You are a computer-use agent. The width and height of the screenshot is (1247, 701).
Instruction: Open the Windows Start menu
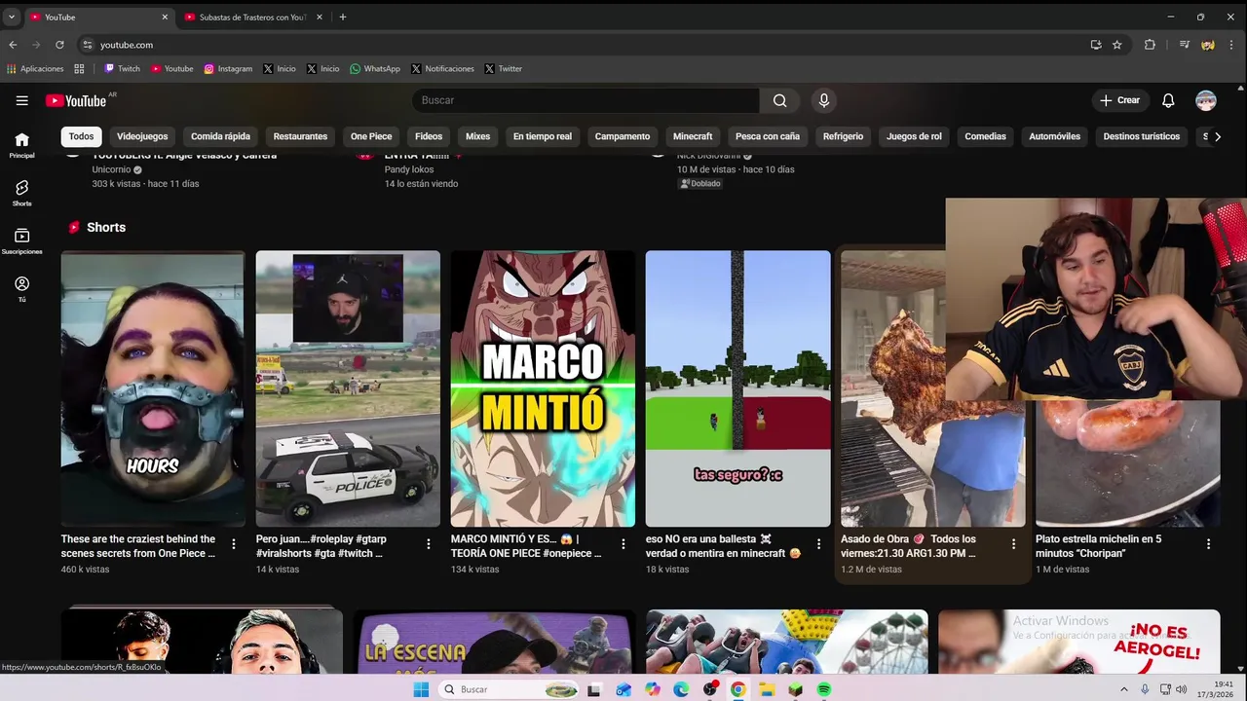(421, 689)
